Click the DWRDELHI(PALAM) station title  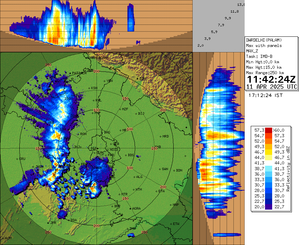tap(264, 40)
